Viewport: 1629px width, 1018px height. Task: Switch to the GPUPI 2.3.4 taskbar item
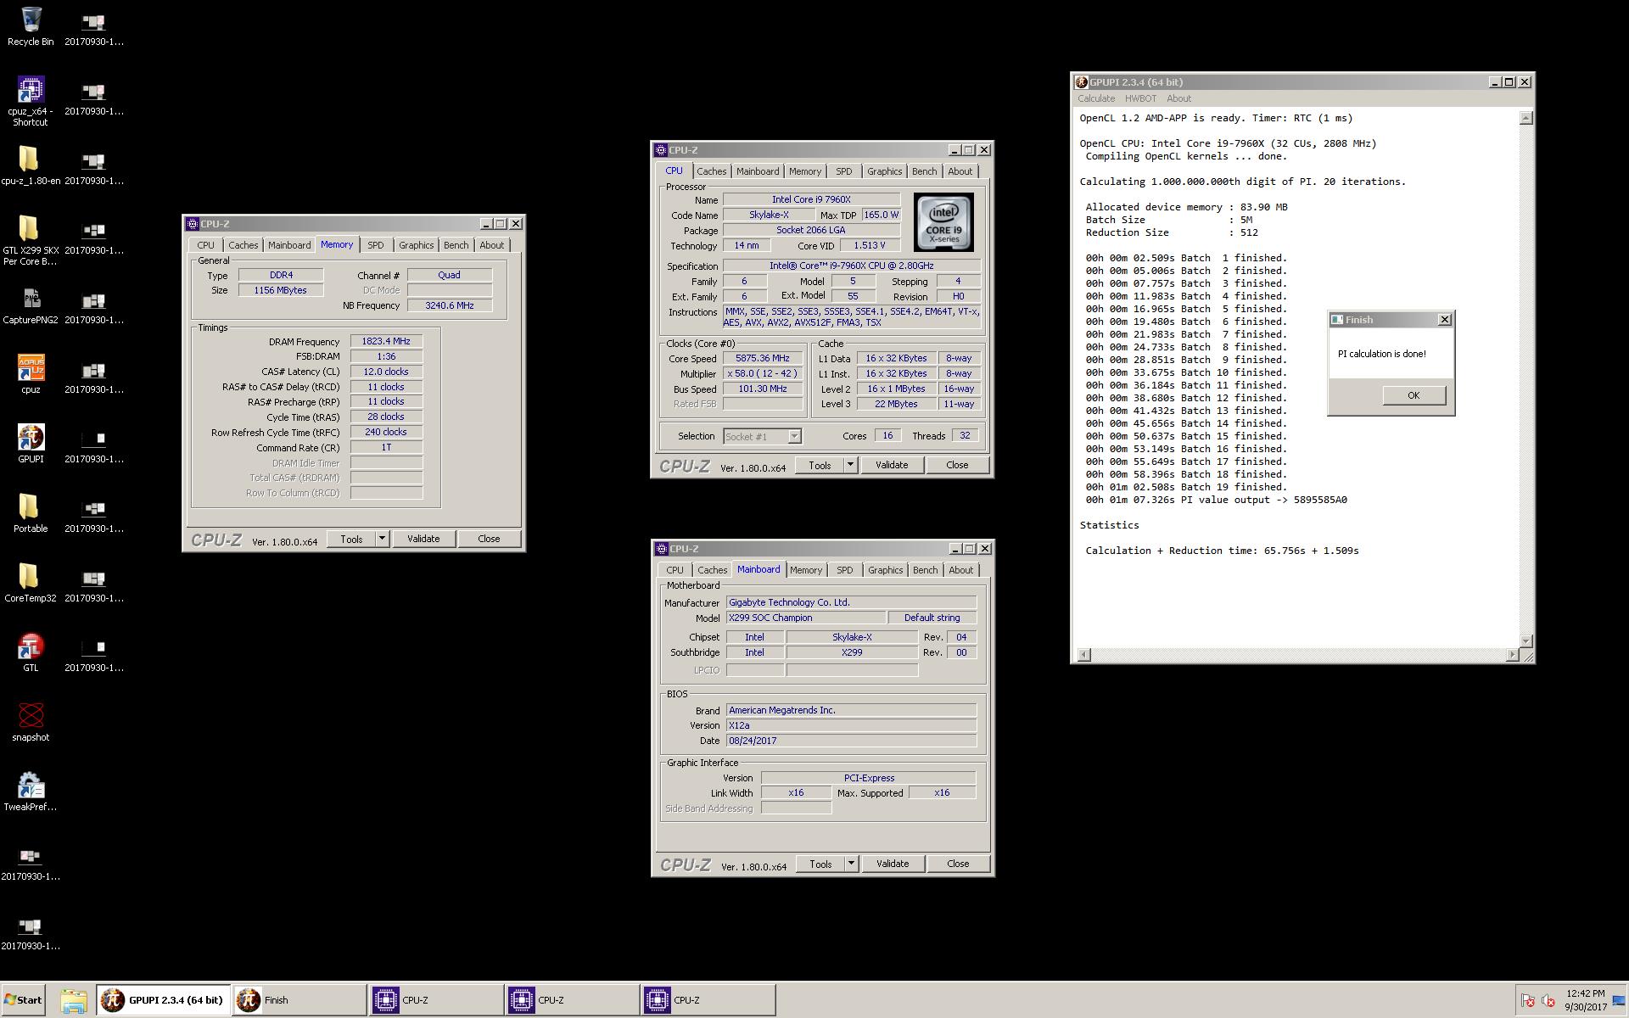tap(164, 1000)
